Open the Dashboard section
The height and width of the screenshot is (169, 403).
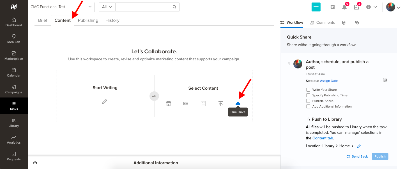click(x=14, y=22)
